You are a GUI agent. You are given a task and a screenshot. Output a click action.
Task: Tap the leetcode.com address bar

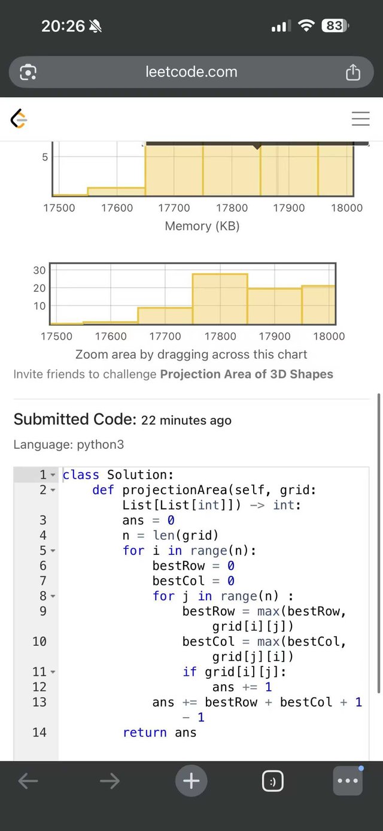point(191,72)
